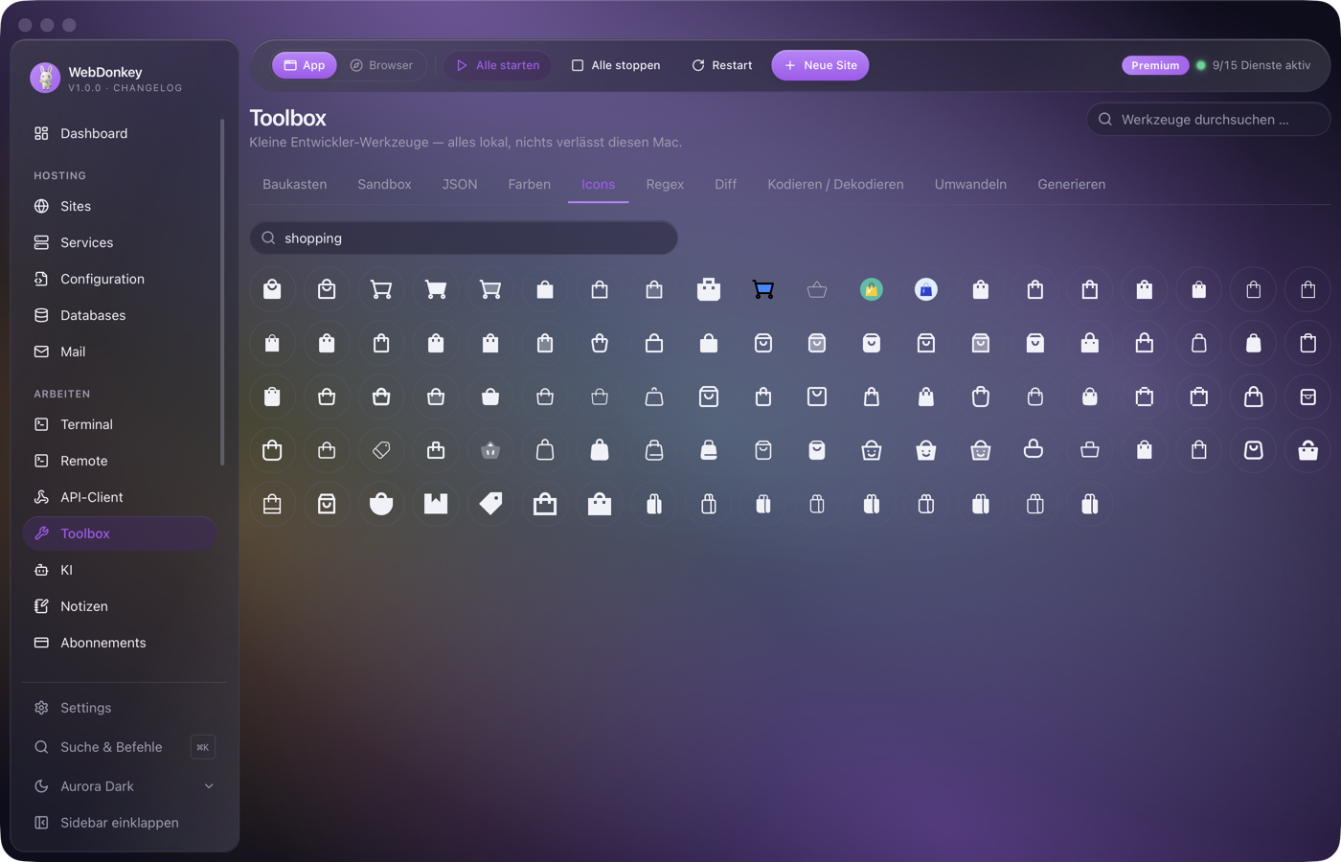Open Abonnements via the card icon

click(41, 643)
